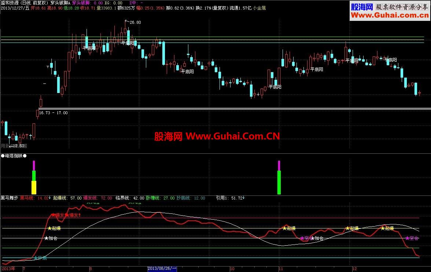431x272 pixels.
Task: Click the 临界线 value 42.00
Action: [x=139, y=198]
